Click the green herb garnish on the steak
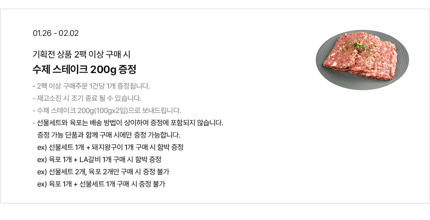The image size is (430, 220). (x=359, y=46)
